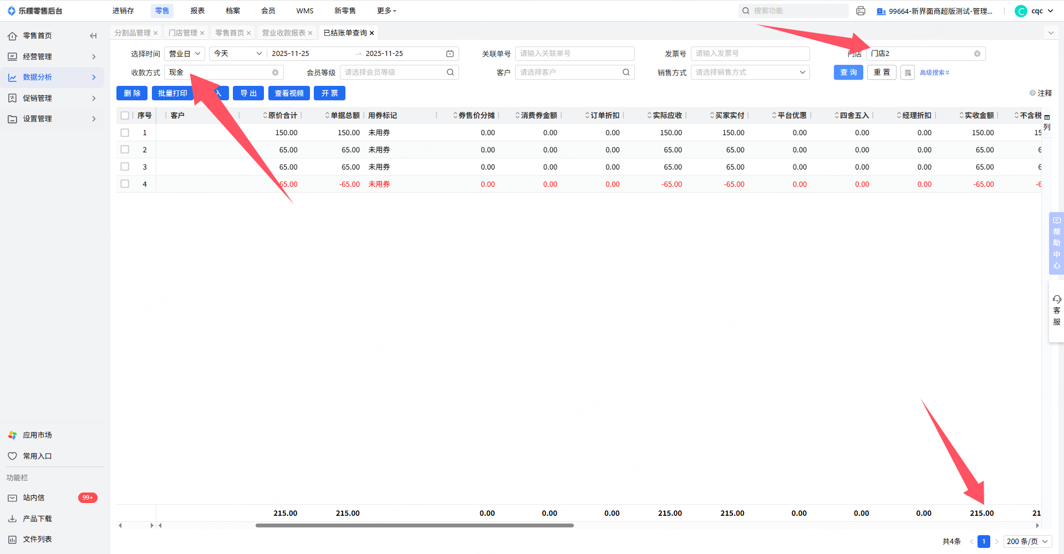The width and height of the screenshot is (1064, 554).
Task: Focus the 关联单号 input field
Action: pos(574,54)
